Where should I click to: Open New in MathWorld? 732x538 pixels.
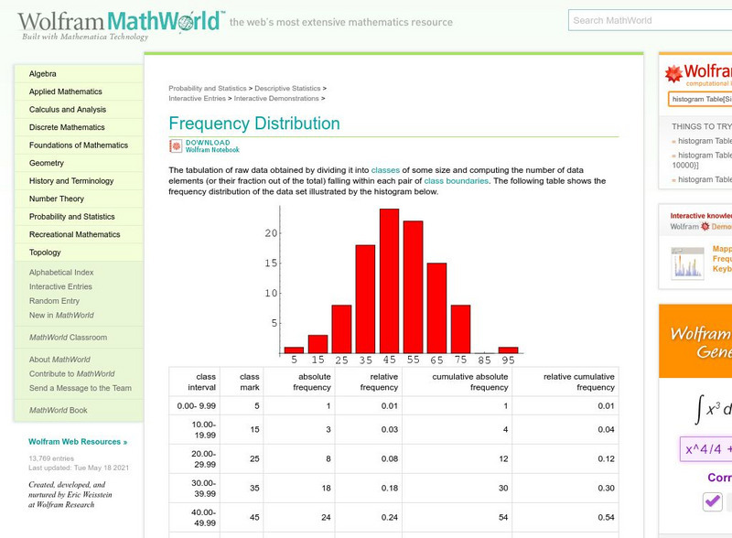(x=61, y=316)
